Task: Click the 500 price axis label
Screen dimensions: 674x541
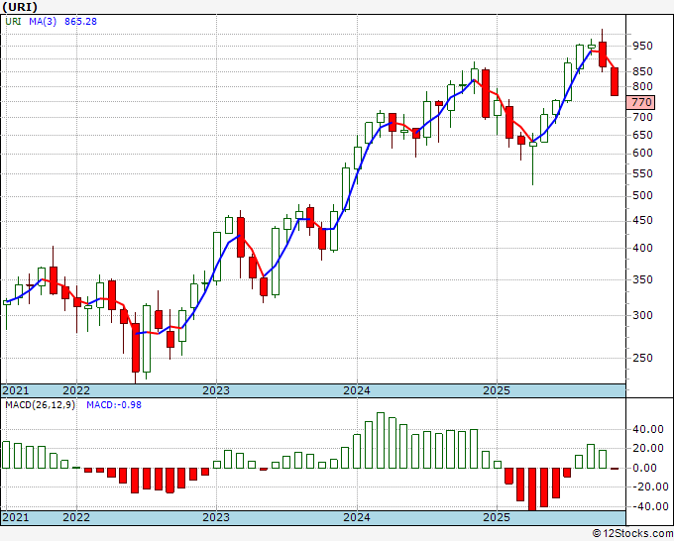Action: click(x=642, y=195)
